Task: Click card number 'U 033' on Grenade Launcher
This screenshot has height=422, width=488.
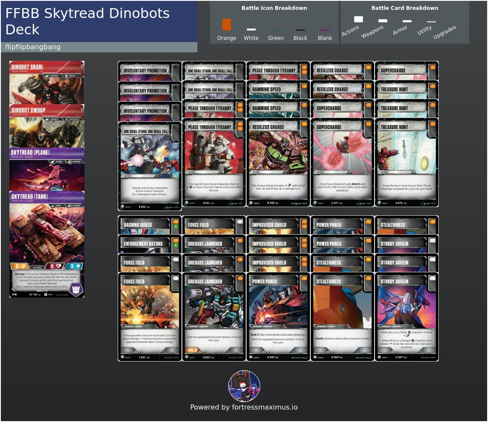Action: [208, 357]
